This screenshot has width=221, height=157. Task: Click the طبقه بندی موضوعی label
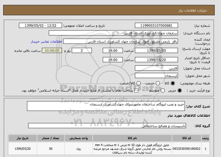195,84
